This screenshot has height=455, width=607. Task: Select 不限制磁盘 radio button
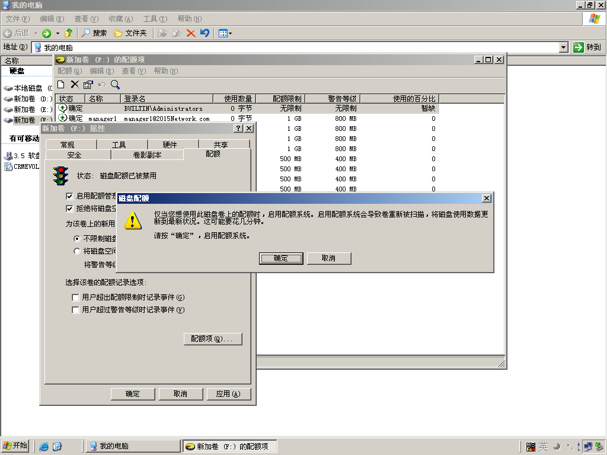(77, 239)
